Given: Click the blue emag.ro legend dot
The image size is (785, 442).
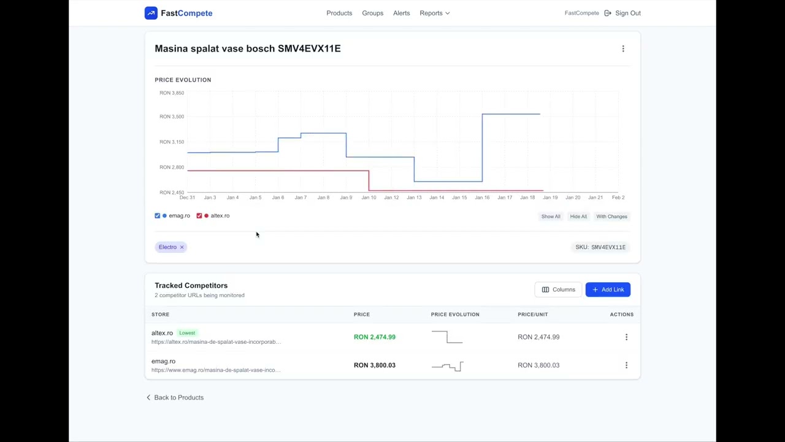Looking at the screenshot, I should (x=164, y=216).
